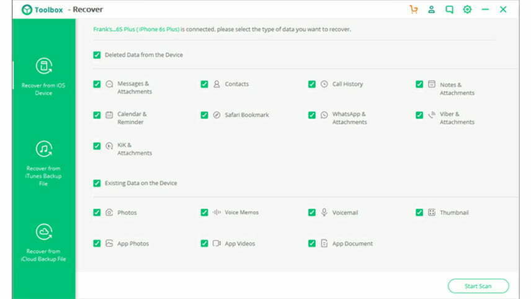Toggle the App Videos checkbox

coord(204,243)
